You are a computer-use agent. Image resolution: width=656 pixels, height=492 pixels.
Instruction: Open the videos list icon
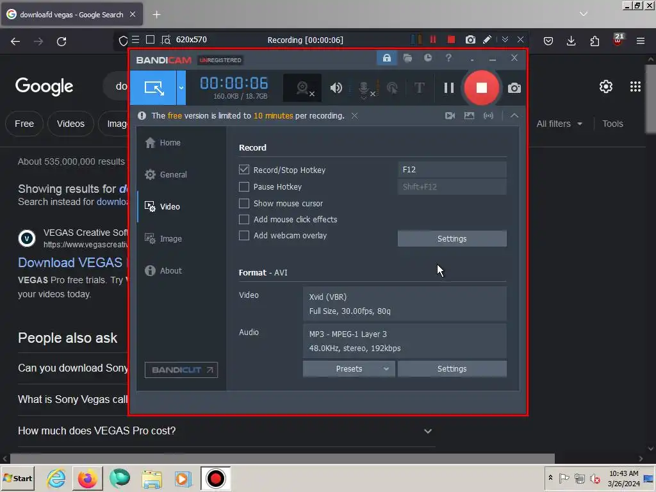pos(450,116)
